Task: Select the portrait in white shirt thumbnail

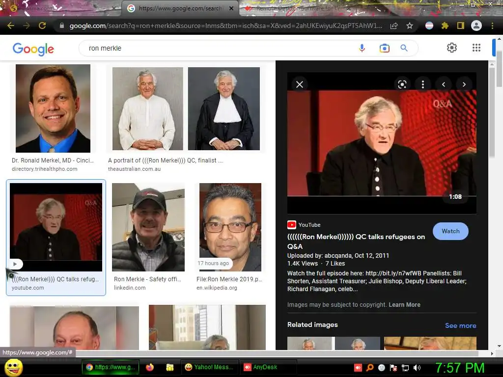Action: [x=147, y=108]
